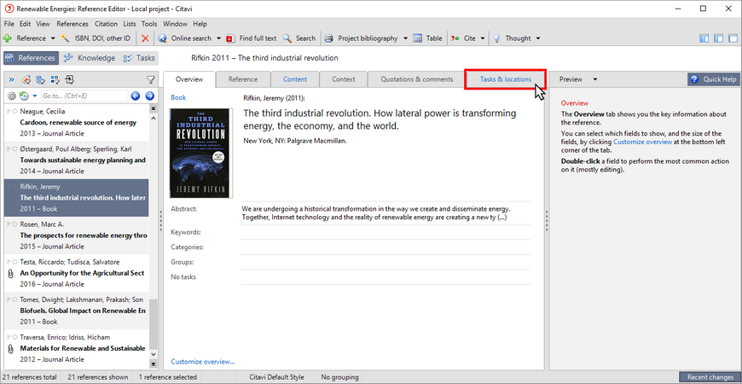The image size is (742, 384).
Task: Expand the Preview dropdown arrow
Action: 595,79
